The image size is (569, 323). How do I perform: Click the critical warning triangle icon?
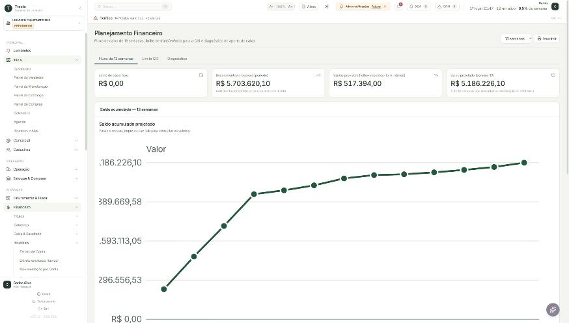tap(96, 18)
